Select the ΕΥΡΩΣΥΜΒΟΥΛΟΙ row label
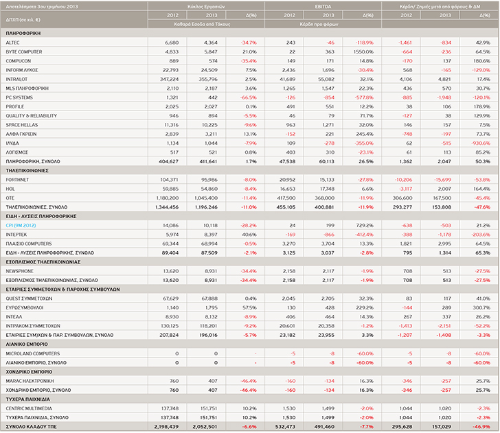This screenshot has width=500, height=433. [x=25, y=308]
